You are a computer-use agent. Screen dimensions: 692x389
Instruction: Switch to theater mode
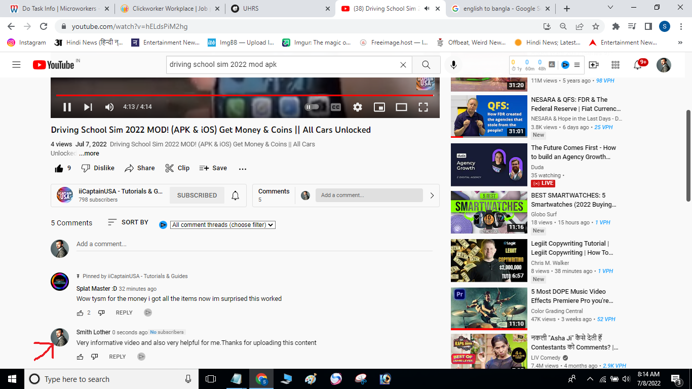click(x=401, y=107)
